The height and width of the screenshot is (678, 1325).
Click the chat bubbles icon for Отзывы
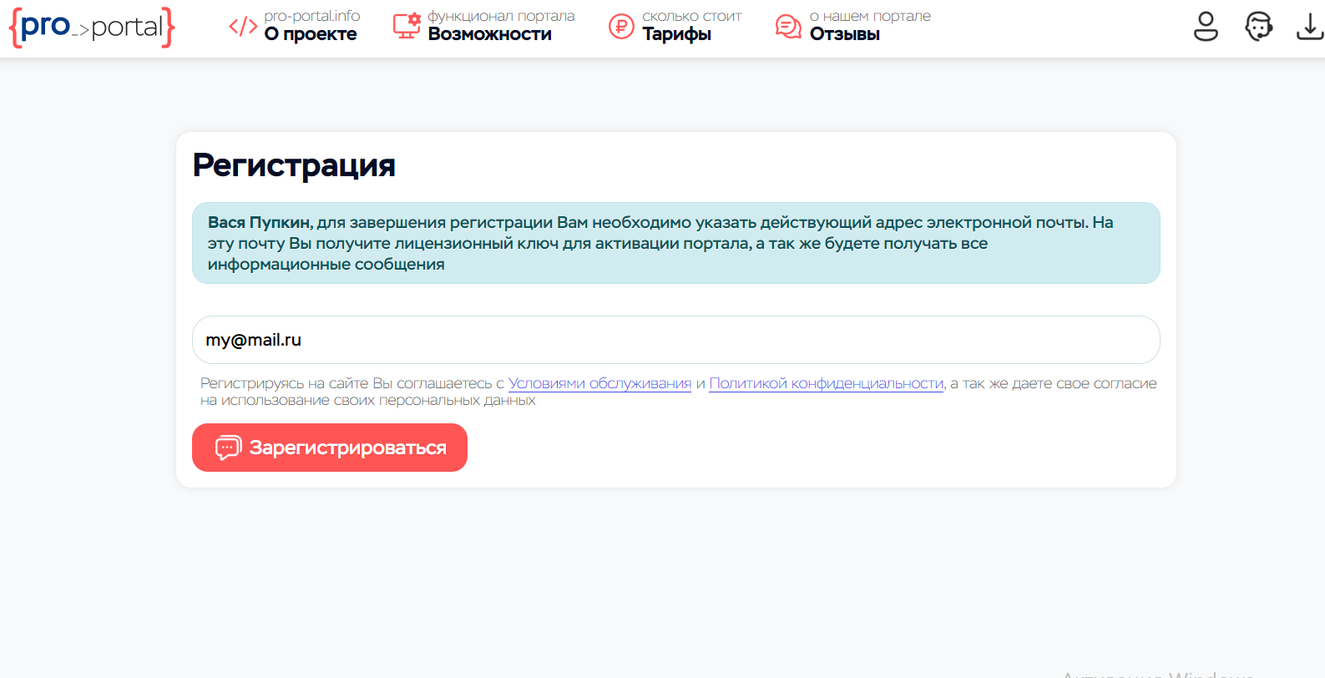pos(788,27)
